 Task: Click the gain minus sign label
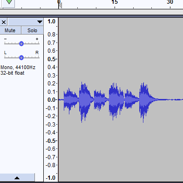5,39
